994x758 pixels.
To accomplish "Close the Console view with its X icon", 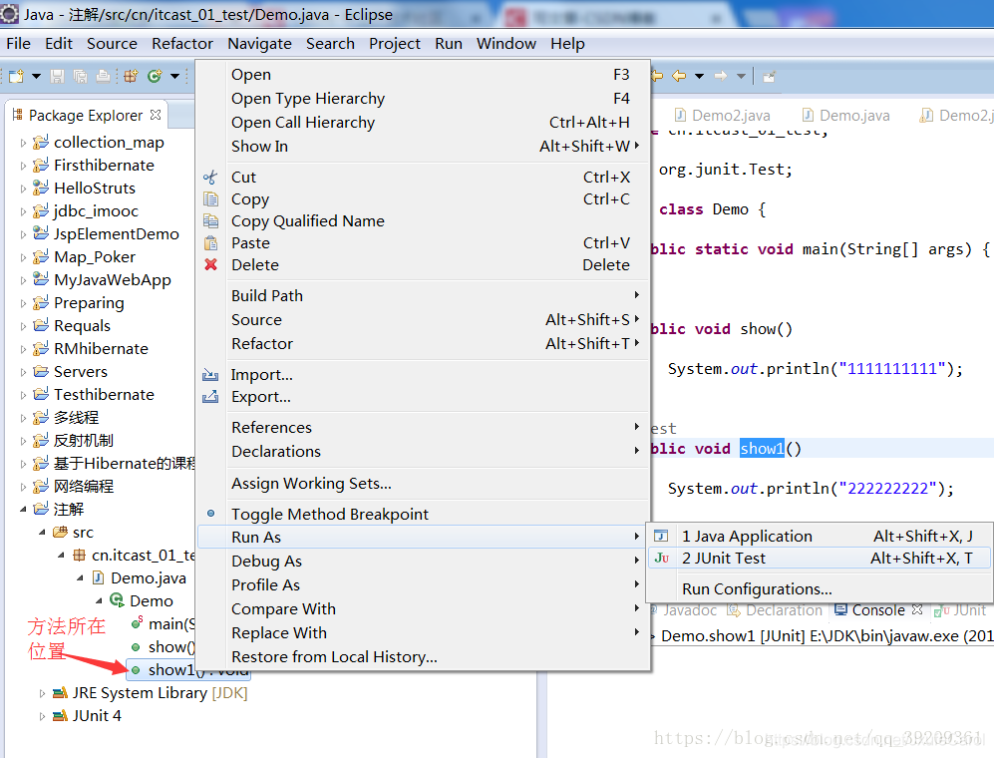I will (916, 609).
